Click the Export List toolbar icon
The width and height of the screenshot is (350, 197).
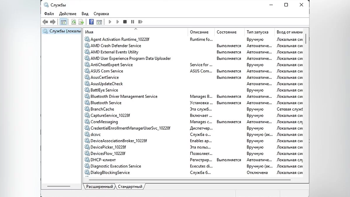point(81,22)
